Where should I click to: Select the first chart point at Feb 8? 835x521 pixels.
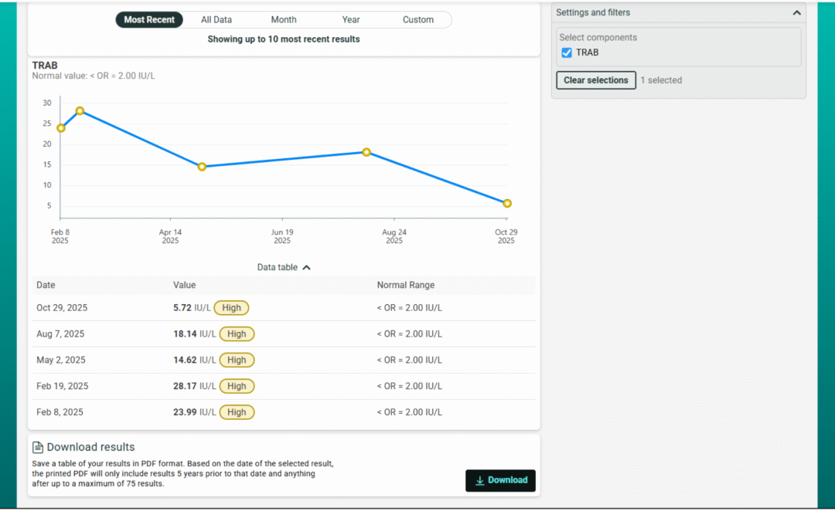[61, 128]
